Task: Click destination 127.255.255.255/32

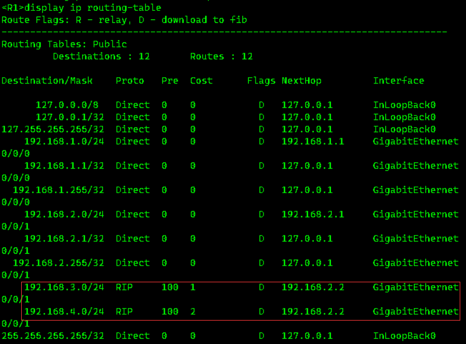Action: (53, 129)
